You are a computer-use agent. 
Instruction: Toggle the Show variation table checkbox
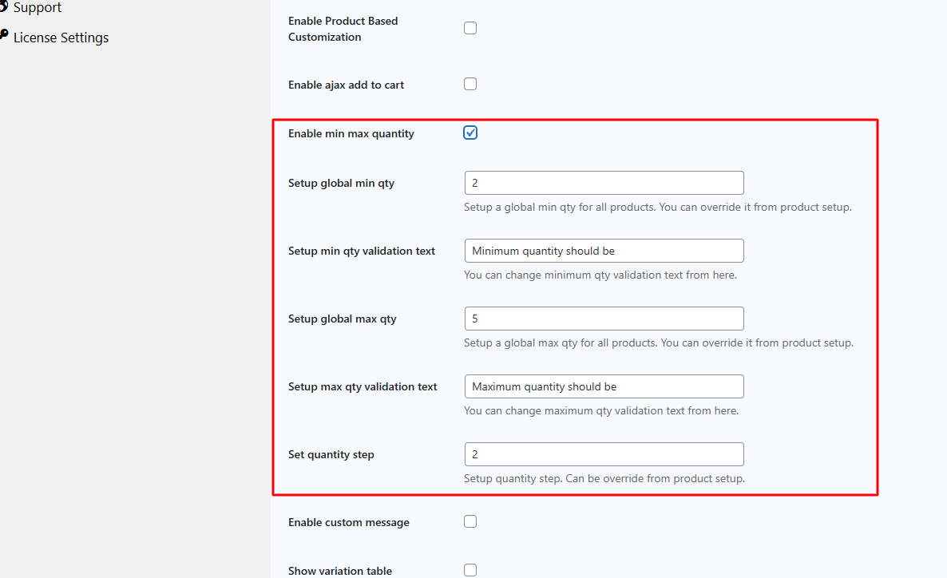470,570
